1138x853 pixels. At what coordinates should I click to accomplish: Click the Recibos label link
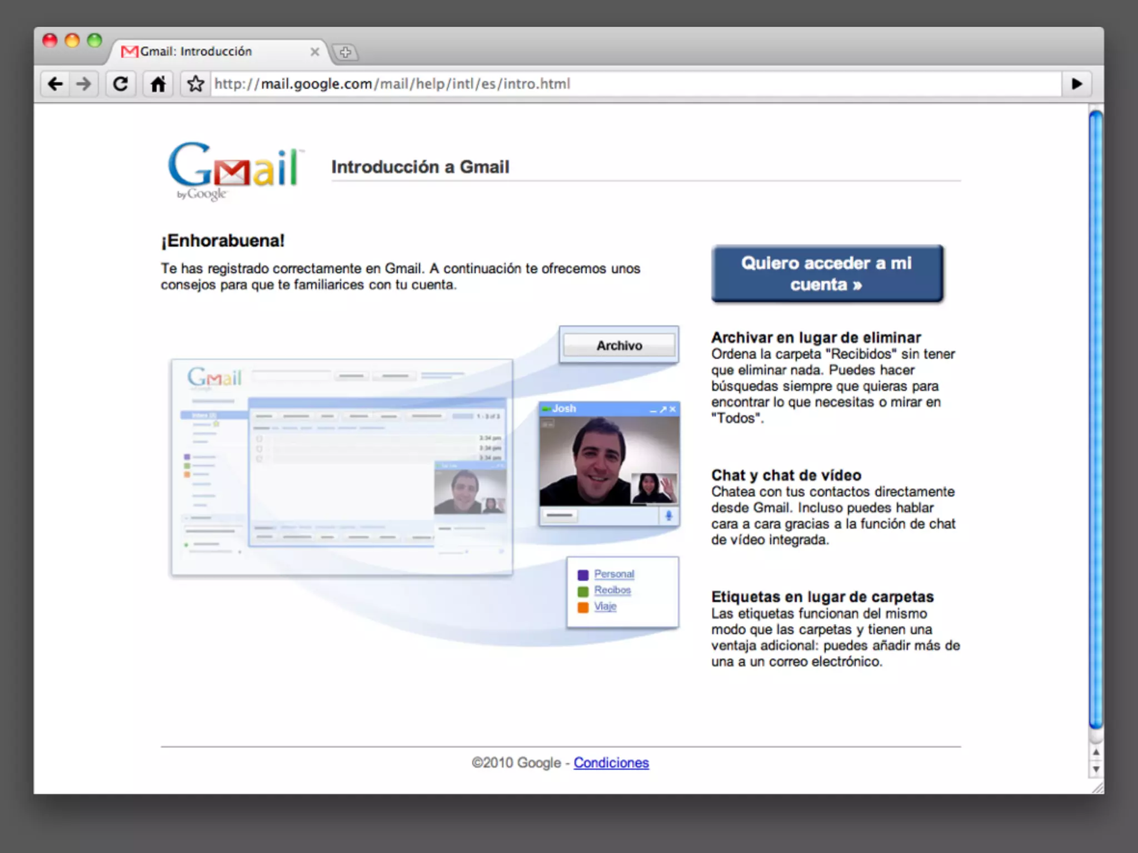(612, 590)
